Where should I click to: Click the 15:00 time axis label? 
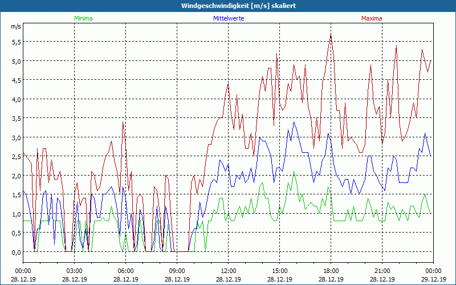coord(280,271)
